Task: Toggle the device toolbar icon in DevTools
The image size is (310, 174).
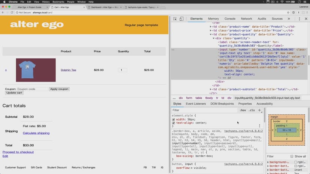Action: coord(181,19)
